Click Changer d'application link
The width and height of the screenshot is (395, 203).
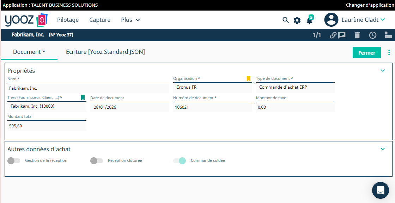370,5
